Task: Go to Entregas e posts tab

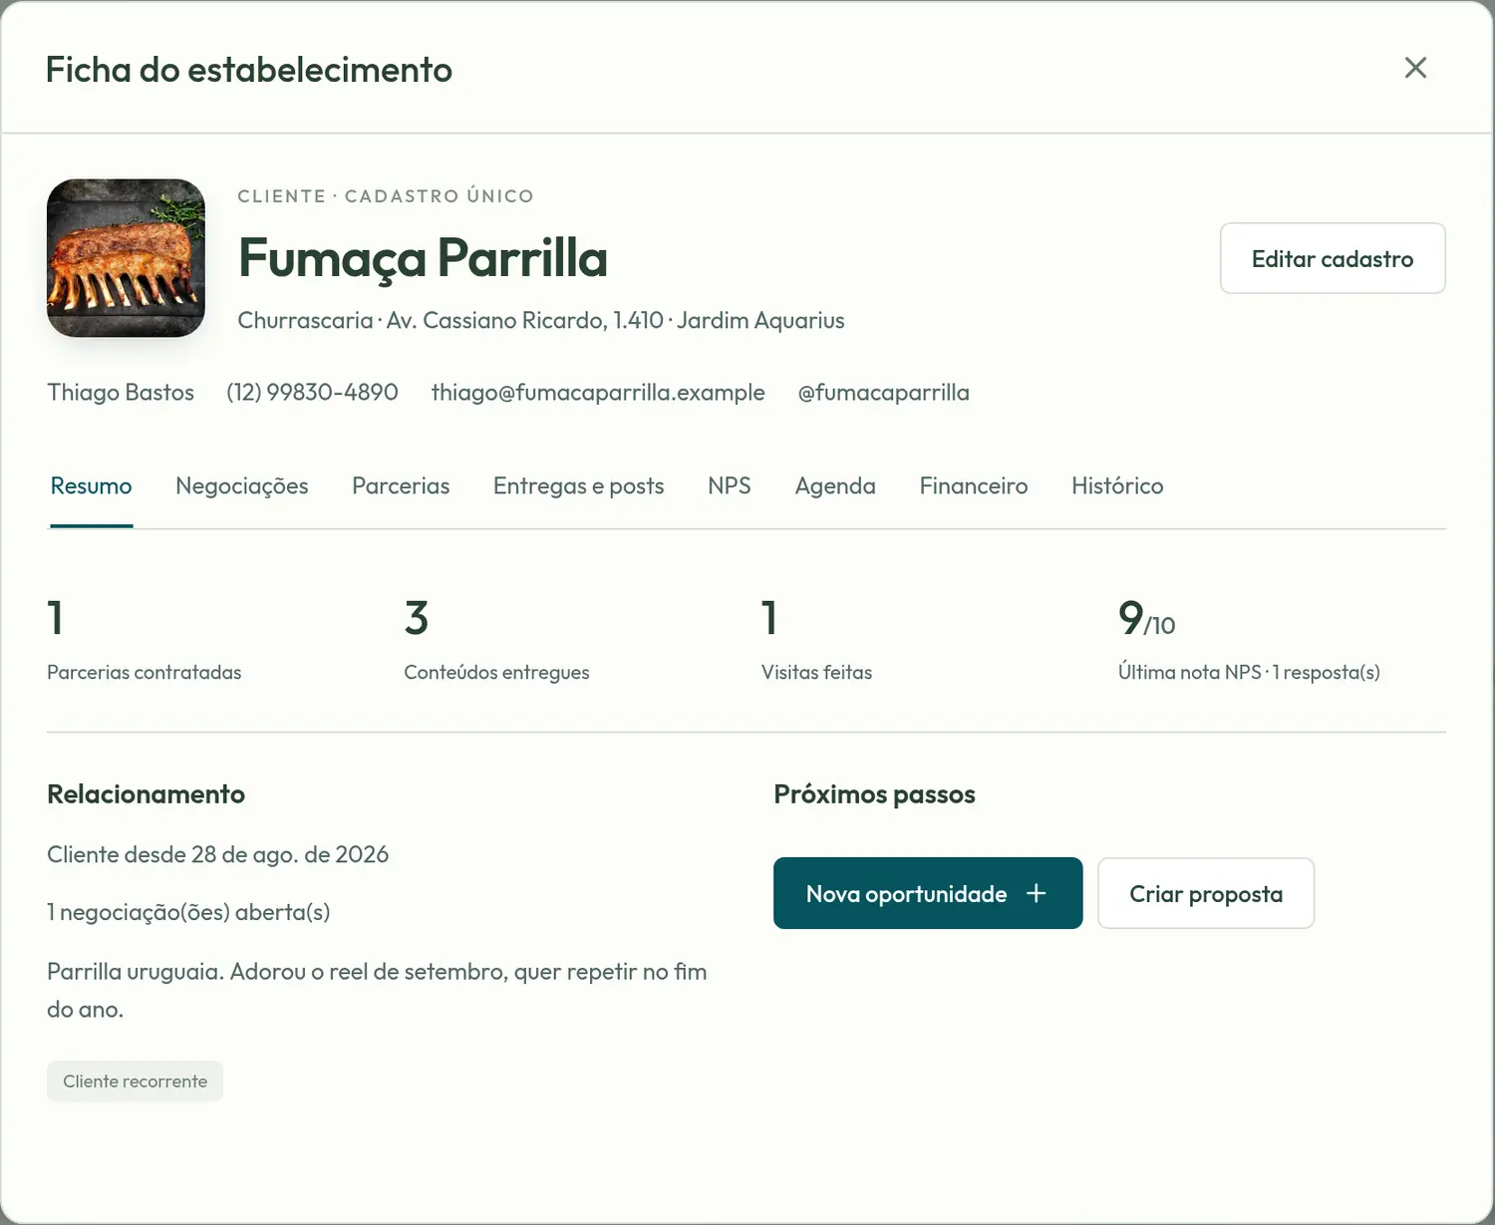Action: pos(578,486)
